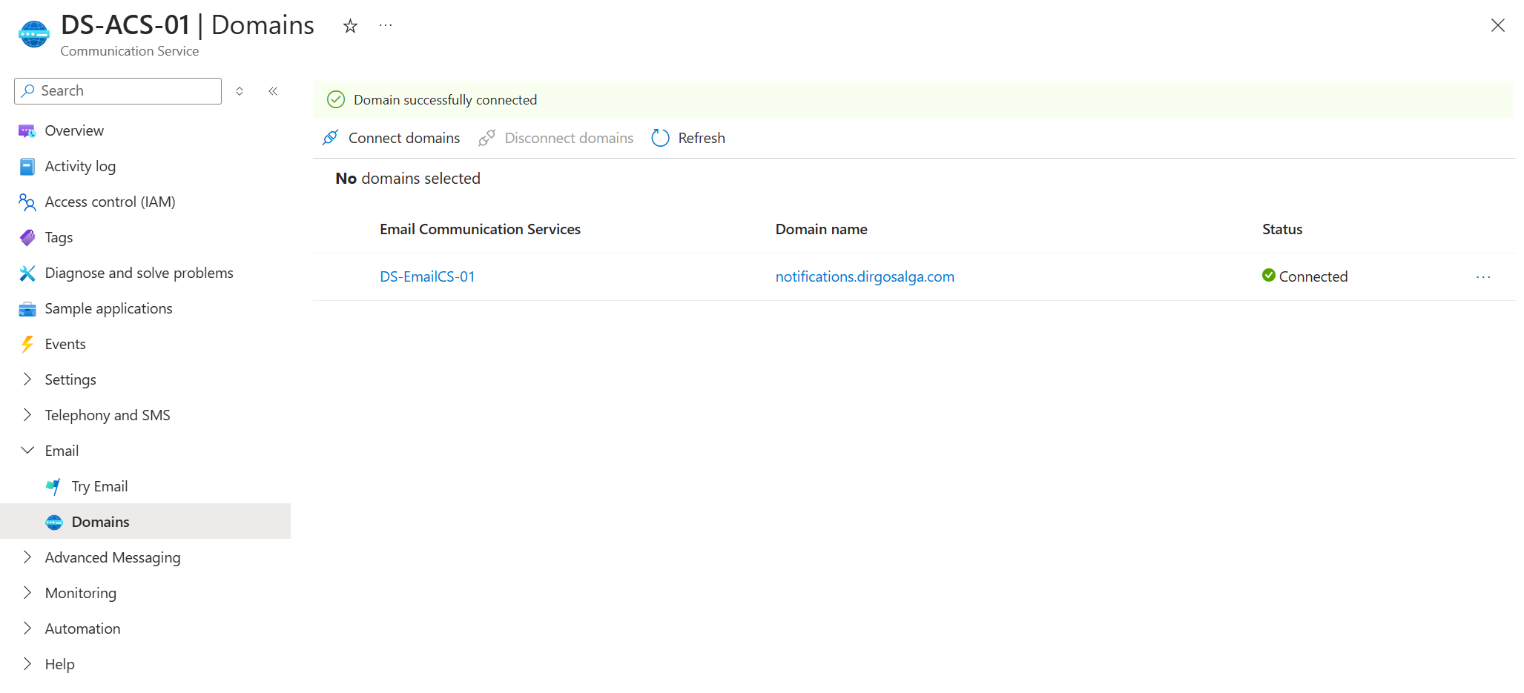Click the Connect domains plug icon
This screenshot has width=1524, height=693.
(331, 138)
